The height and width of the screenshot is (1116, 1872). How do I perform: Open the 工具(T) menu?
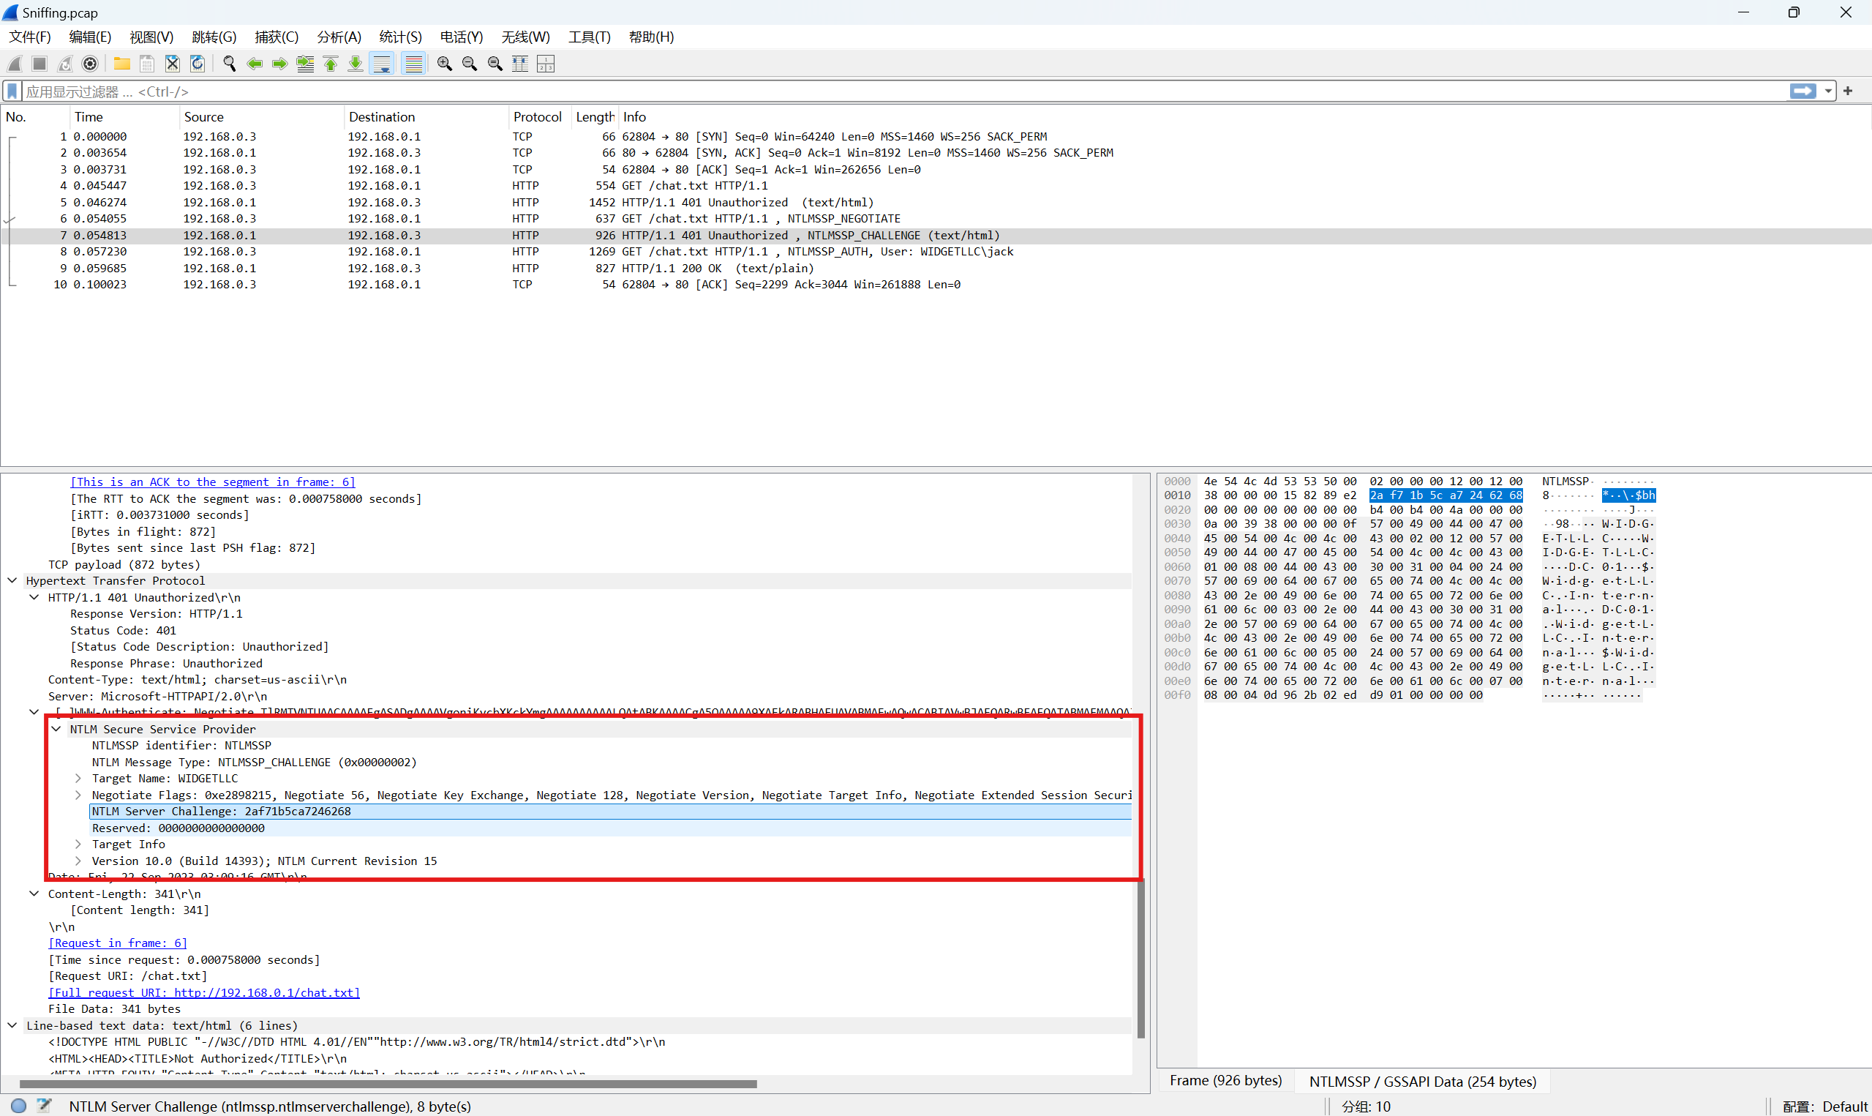589,37
